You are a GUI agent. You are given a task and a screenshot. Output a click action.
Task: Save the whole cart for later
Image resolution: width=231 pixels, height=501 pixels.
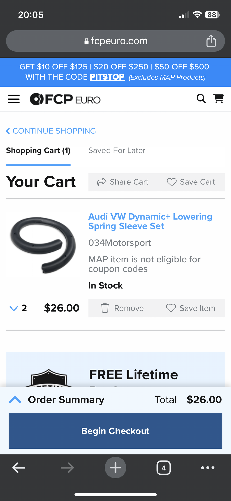[x=191, y=182]
